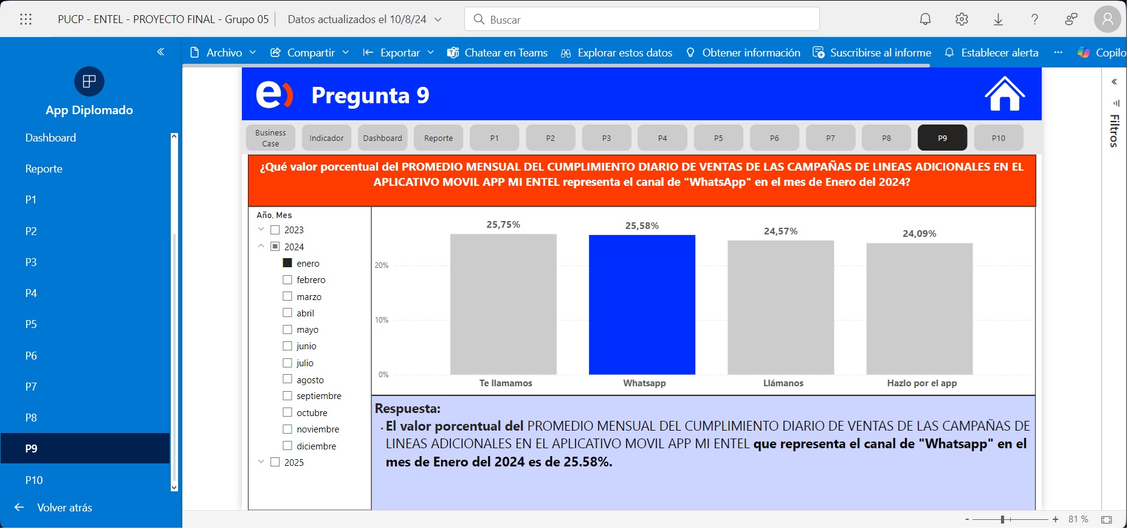Click zoom out minus button
Viewport: 1128px width, 529px height.
(x=968, y=520)
